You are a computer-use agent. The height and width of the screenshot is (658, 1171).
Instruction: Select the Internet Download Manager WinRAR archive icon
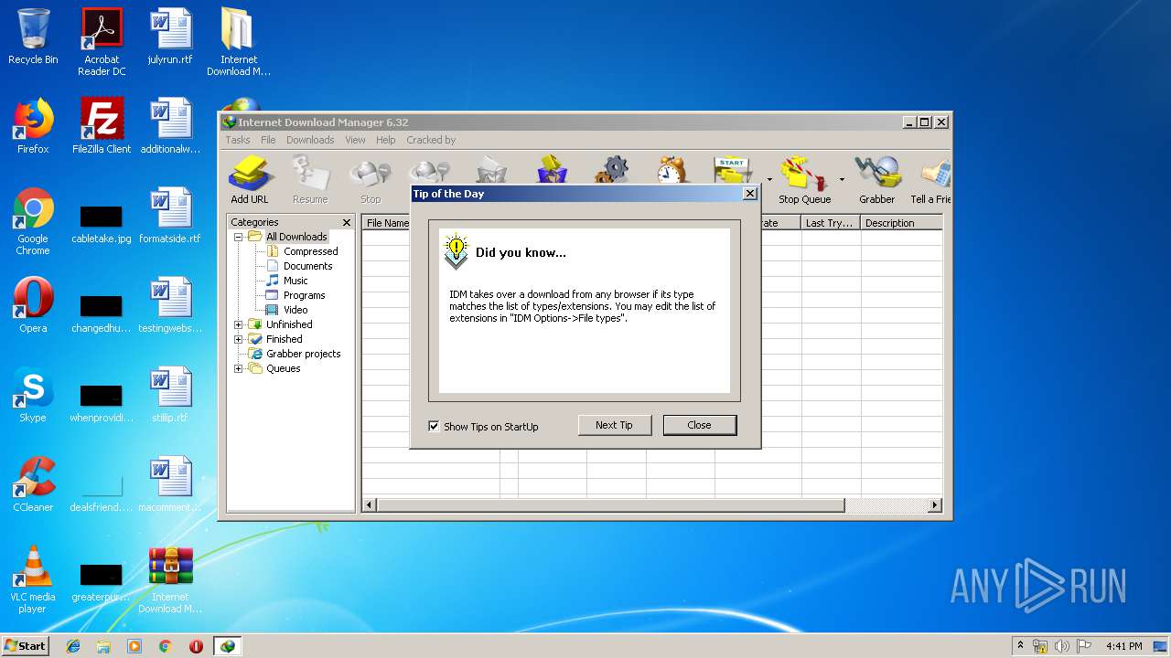(x=170, y=579)
